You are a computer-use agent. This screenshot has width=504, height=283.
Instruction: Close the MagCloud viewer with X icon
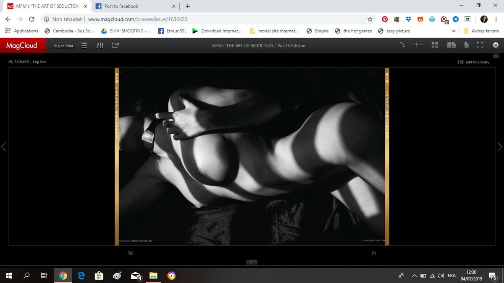[496, 45]
